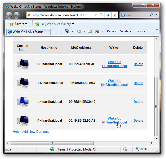Click the search magnifier icon
This screenshot has width=166, height=159.
151,15
